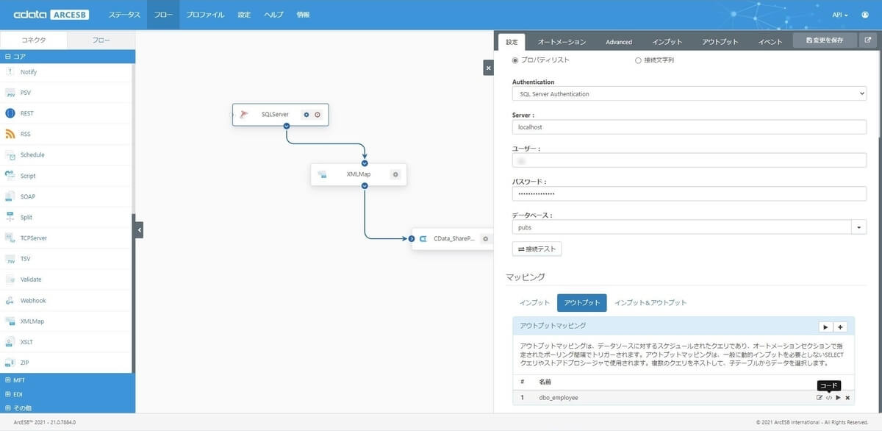Select the SQLServer flow node
This screenshot has height=431, width=882.
coord(280,115)
